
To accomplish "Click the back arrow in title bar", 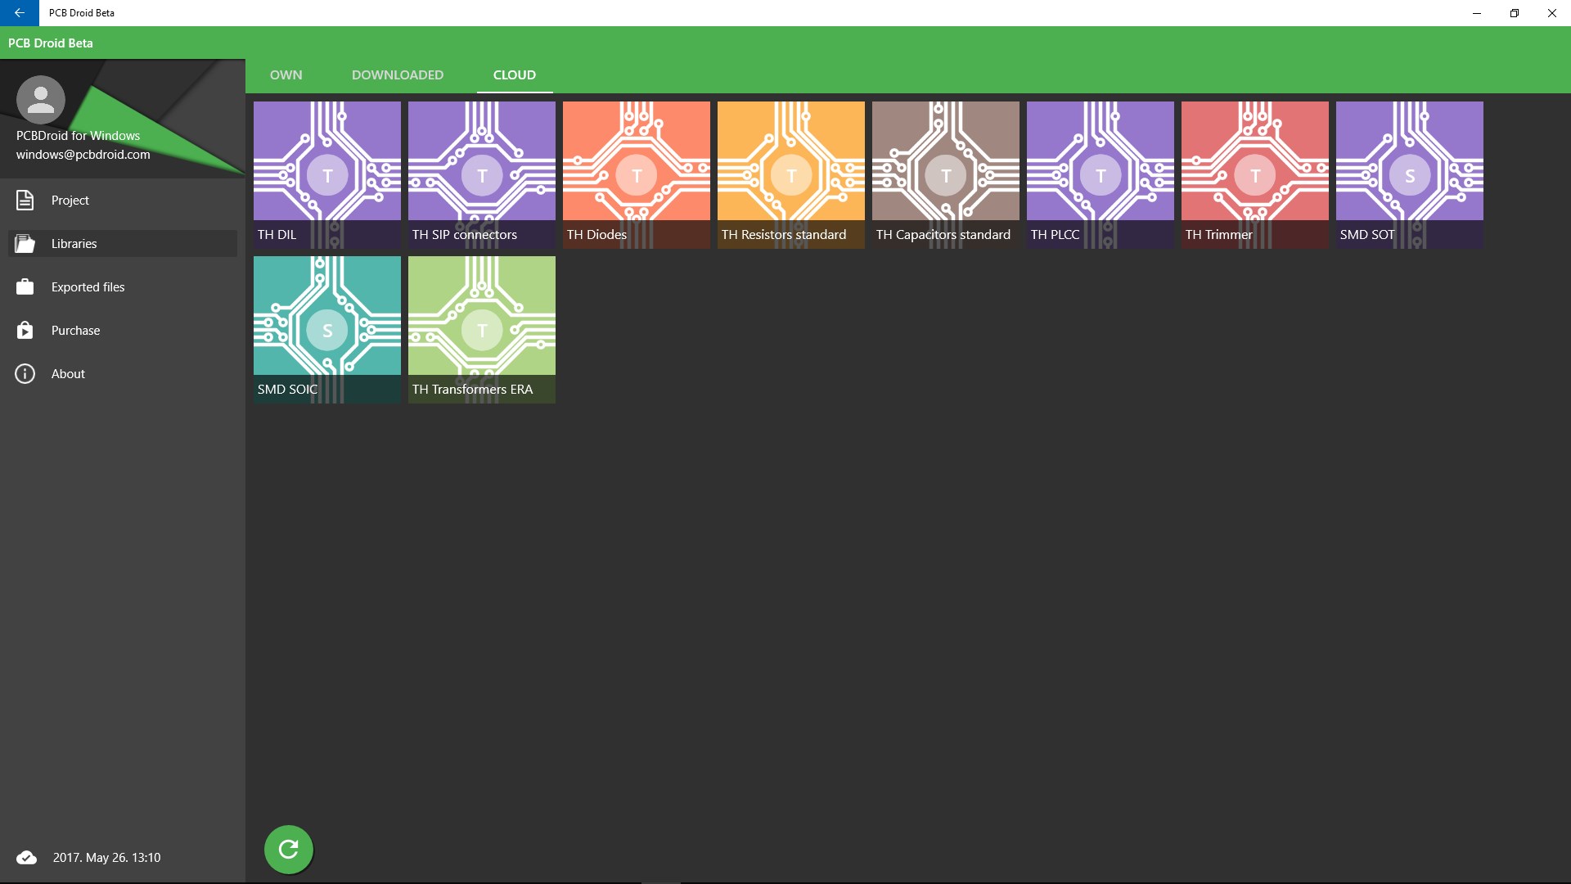I will click(19, 12).
